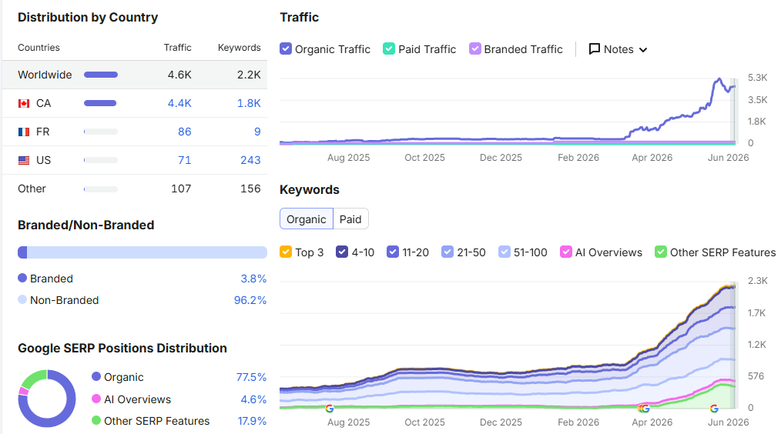Click the Canada flag icon

click(24, 104)
